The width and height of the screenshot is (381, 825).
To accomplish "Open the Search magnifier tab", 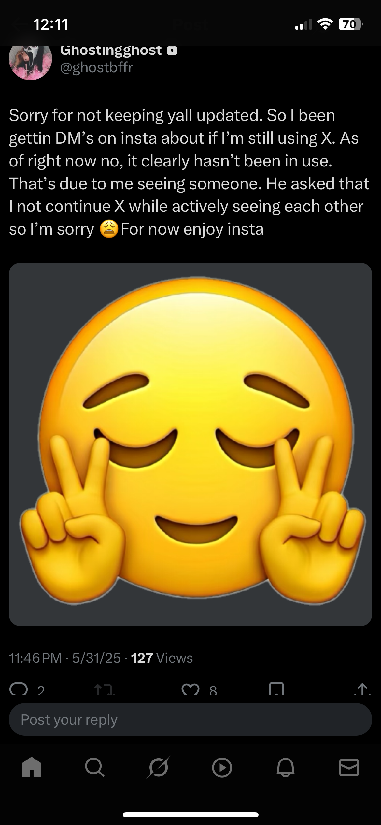I will coord(95,768).
